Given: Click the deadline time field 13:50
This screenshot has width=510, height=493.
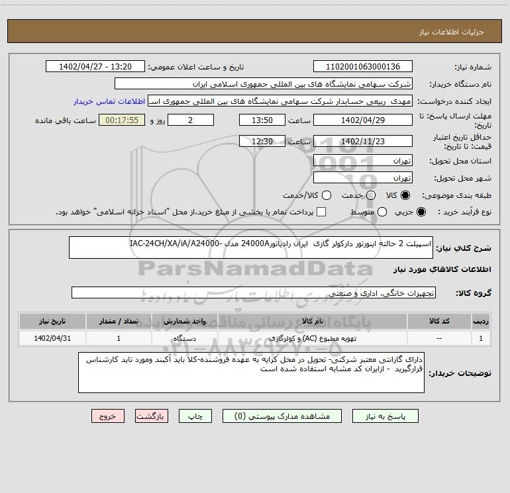Looking at the screenshot, I should click(262, 120).
